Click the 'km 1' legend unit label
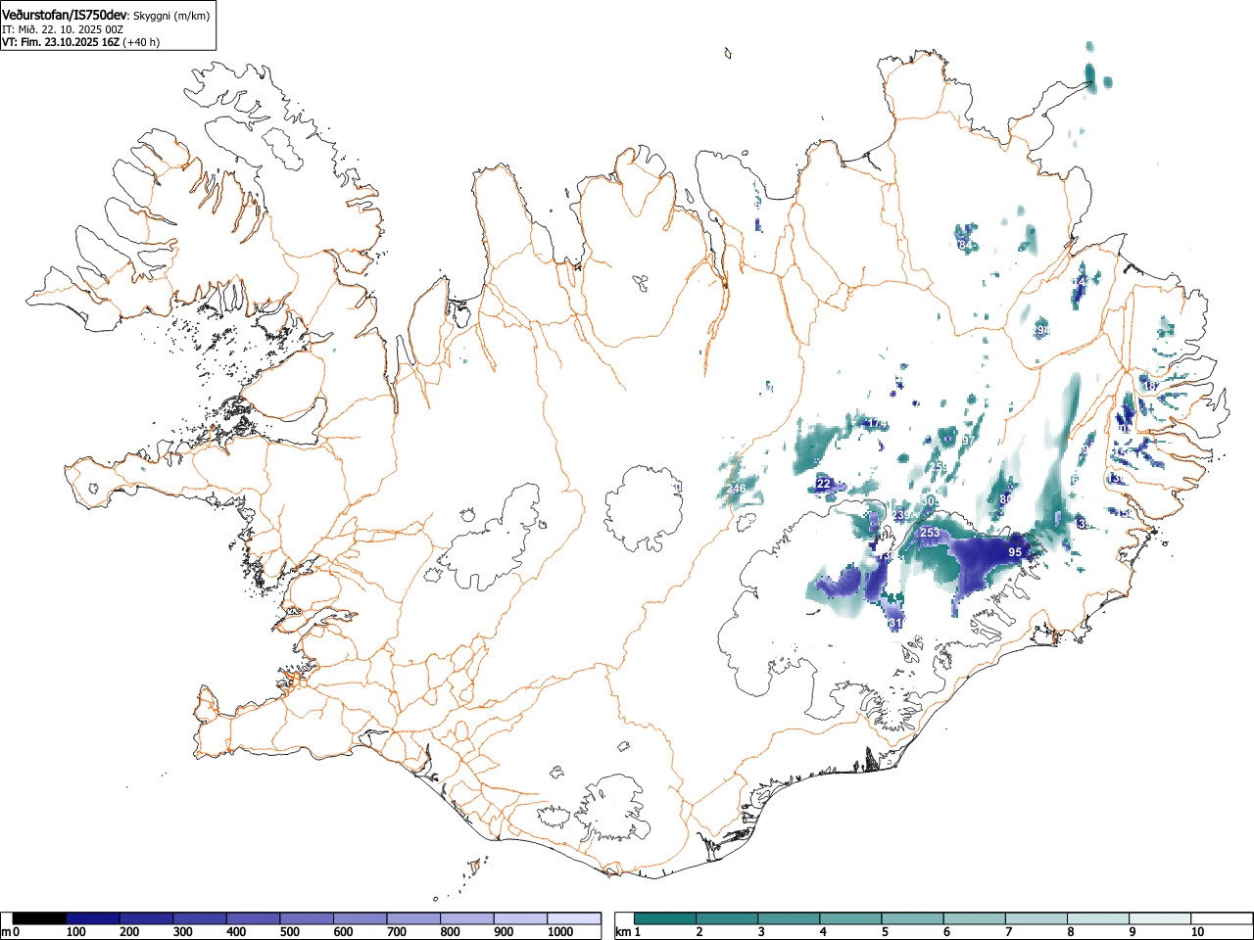The image size is (1254, 940). point(628,932)
